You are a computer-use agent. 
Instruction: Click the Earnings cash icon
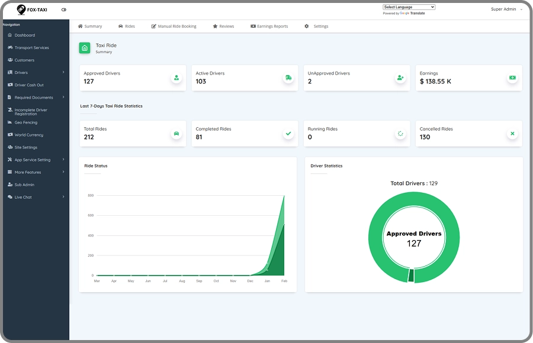pyautogui.click(x=512, y=78)
